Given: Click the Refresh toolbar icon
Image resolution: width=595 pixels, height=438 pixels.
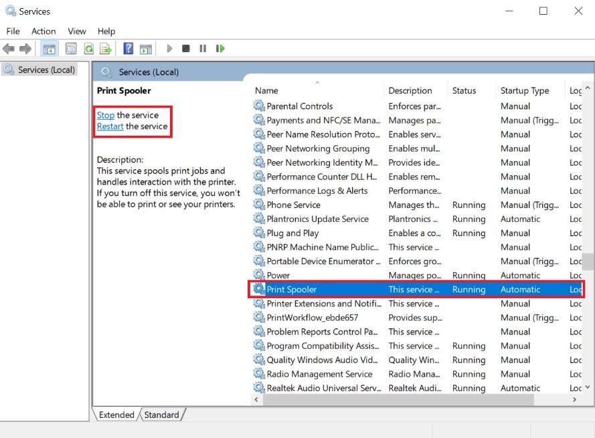Looking at the screenshot, I should tap(88, 49).
